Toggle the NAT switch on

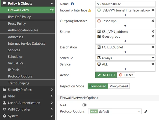[84, 105]
